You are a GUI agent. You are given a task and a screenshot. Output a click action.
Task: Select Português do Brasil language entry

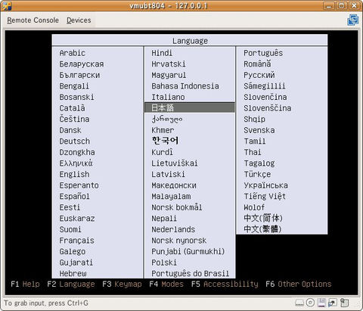(191, 273)
